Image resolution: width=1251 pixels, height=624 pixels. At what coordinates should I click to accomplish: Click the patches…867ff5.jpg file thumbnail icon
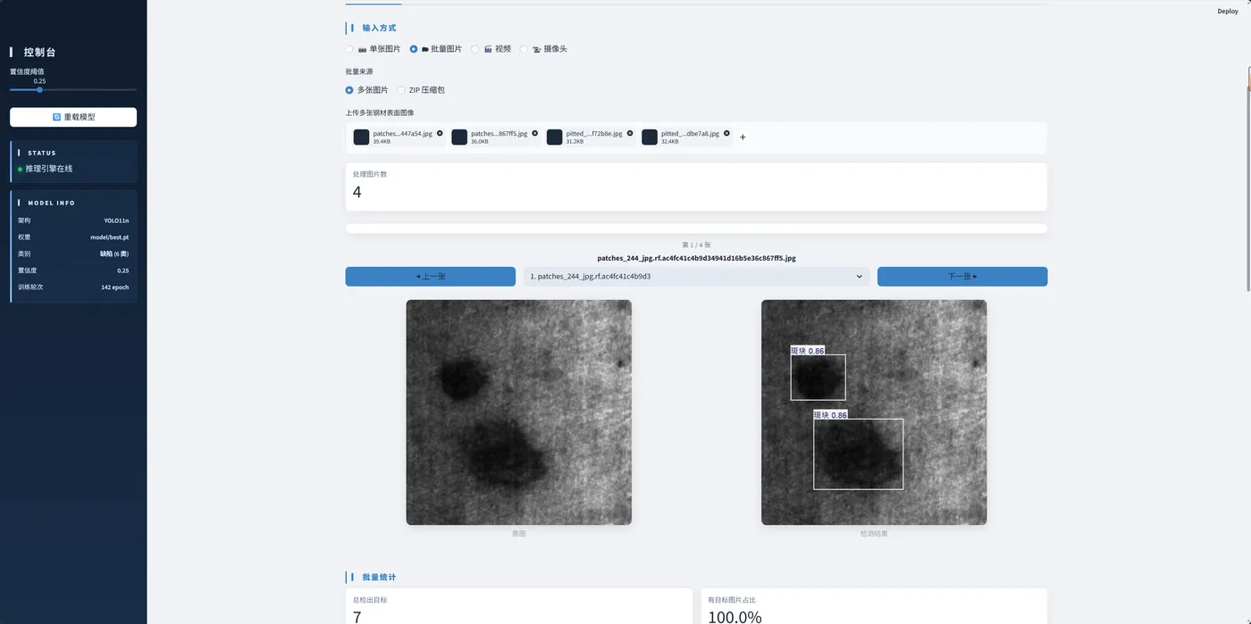tap(459, 137)
